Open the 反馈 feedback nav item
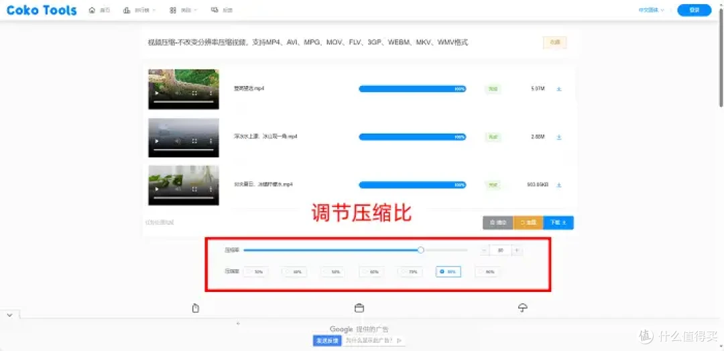This screenshot has width=724, height=351. tap(222, 10)
